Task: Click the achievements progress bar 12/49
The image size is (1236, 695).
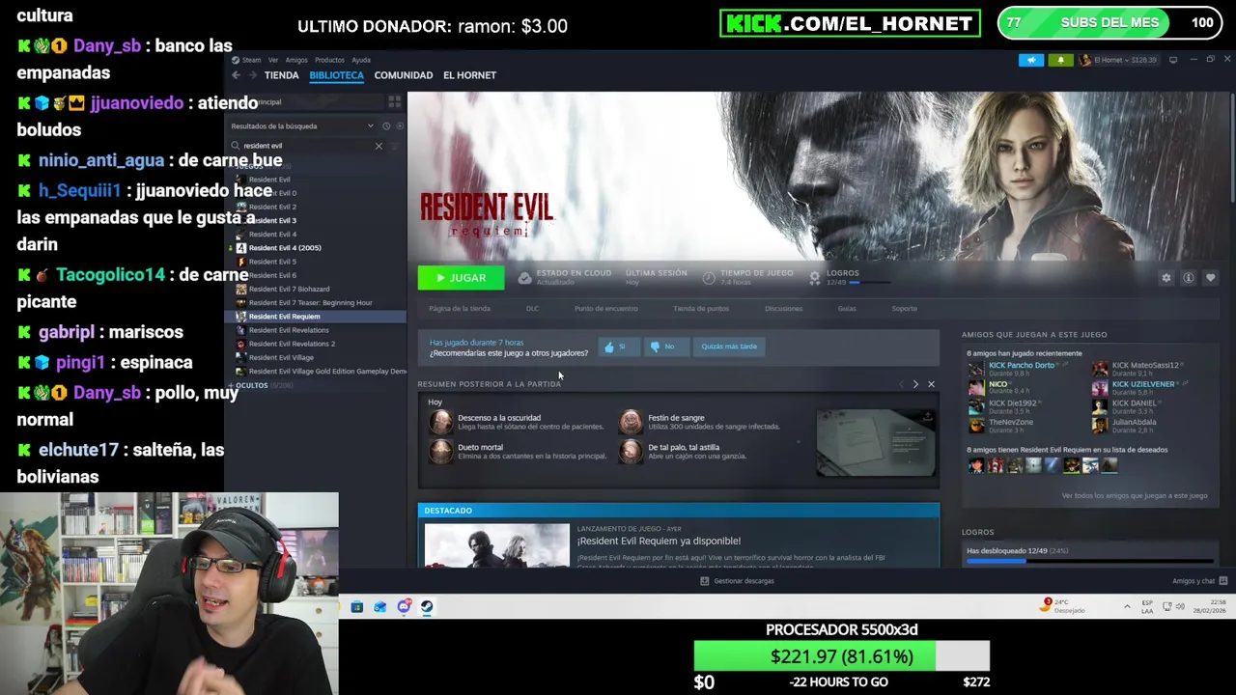Action: tap(1089, 560)
